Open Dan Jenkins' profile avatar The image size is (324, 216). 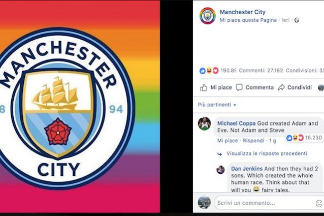(220, 170)
